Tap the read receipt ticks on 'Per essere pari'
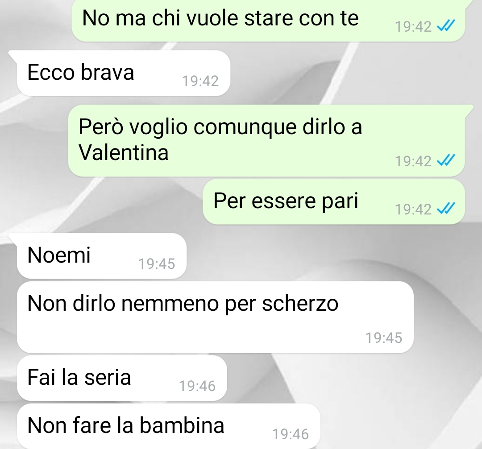 (446, 209)
